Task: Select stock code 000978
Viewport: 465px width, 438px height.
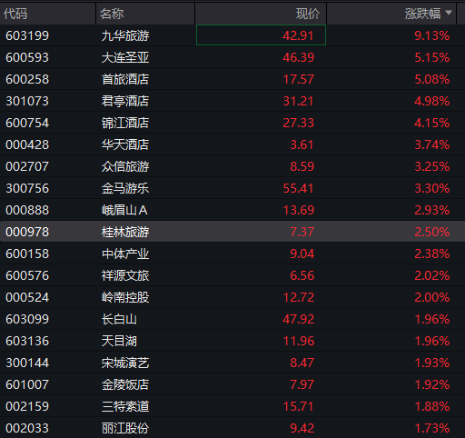Action: coord(27,232)
